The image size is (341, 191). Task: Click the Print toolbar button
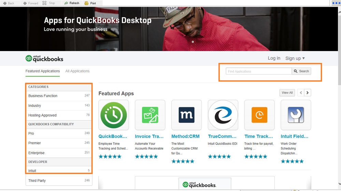pyautogui.click(x=90, y=3)
